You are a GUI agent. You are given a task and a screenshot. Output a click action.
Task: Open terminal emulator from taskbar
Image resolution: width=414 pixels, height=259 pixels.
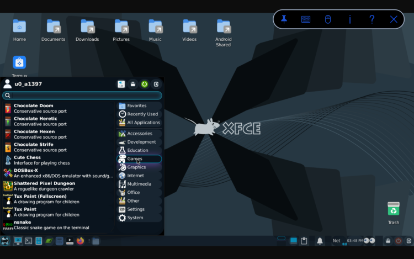pyautogui.click(x=28, y=241)
